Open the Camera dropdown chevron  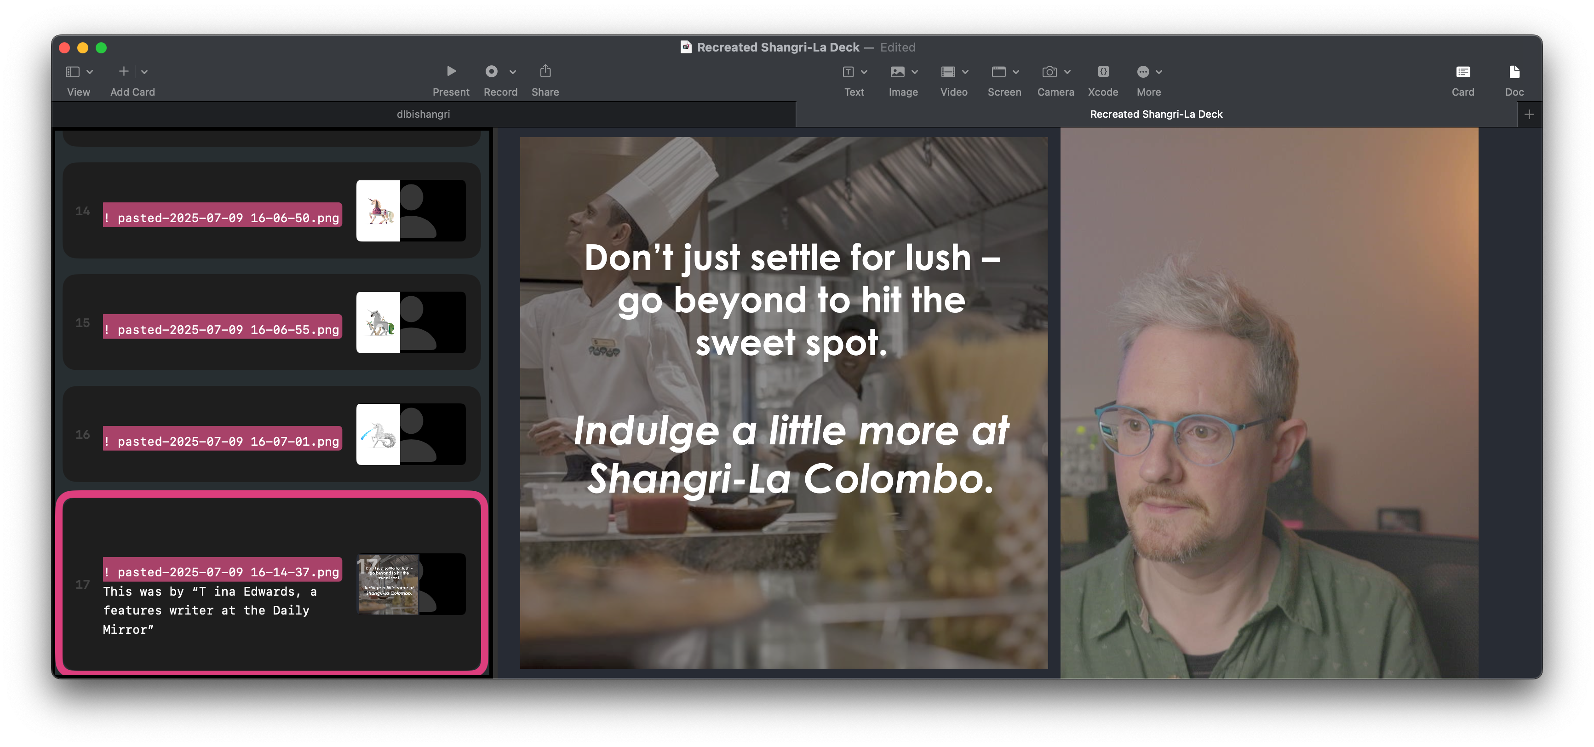(1067, 72)
